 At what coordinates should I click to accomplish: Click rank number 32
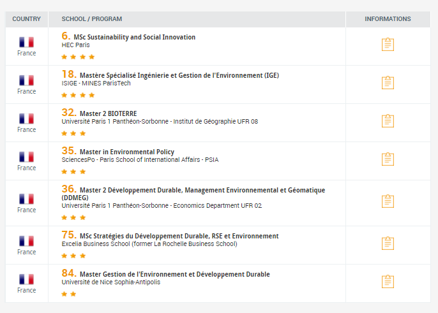pos(69,112)
